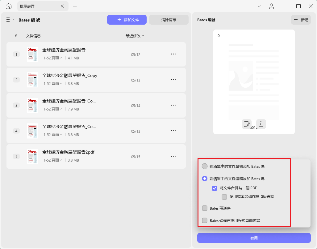317x249 pixels.
Task: Click the 新增 Bates template button
Action: click(301, 20)
